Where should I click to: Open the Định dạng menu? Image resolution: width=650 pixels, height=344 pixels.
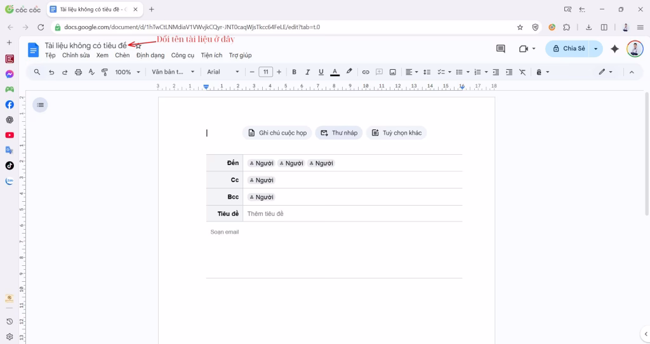[x=150, y=55]
